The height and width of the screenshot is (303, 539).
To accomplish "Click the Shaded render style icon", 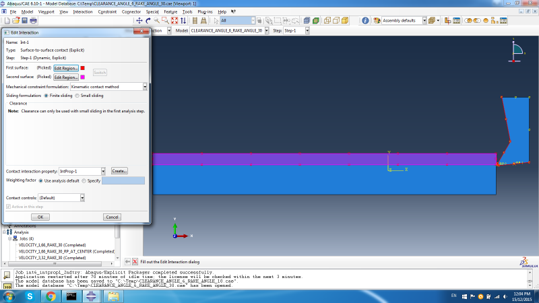I will (x=345, y=21).
